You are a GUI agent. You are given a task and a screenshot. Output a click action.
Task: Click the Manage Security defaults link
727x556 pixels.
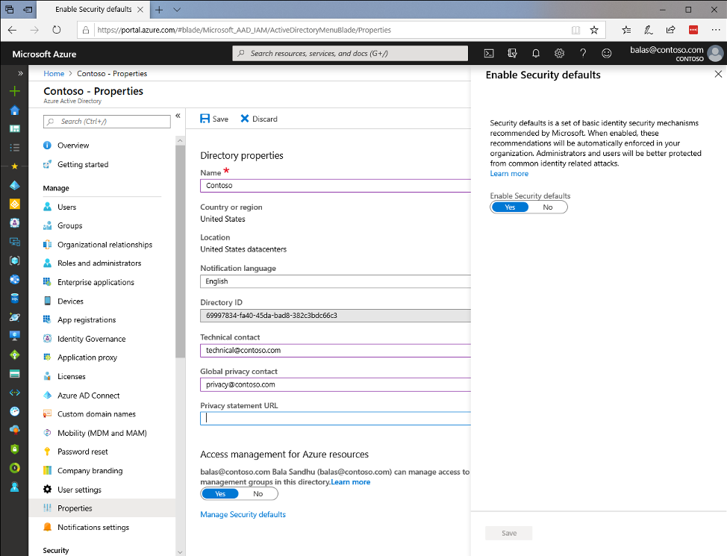pos(243,514)
